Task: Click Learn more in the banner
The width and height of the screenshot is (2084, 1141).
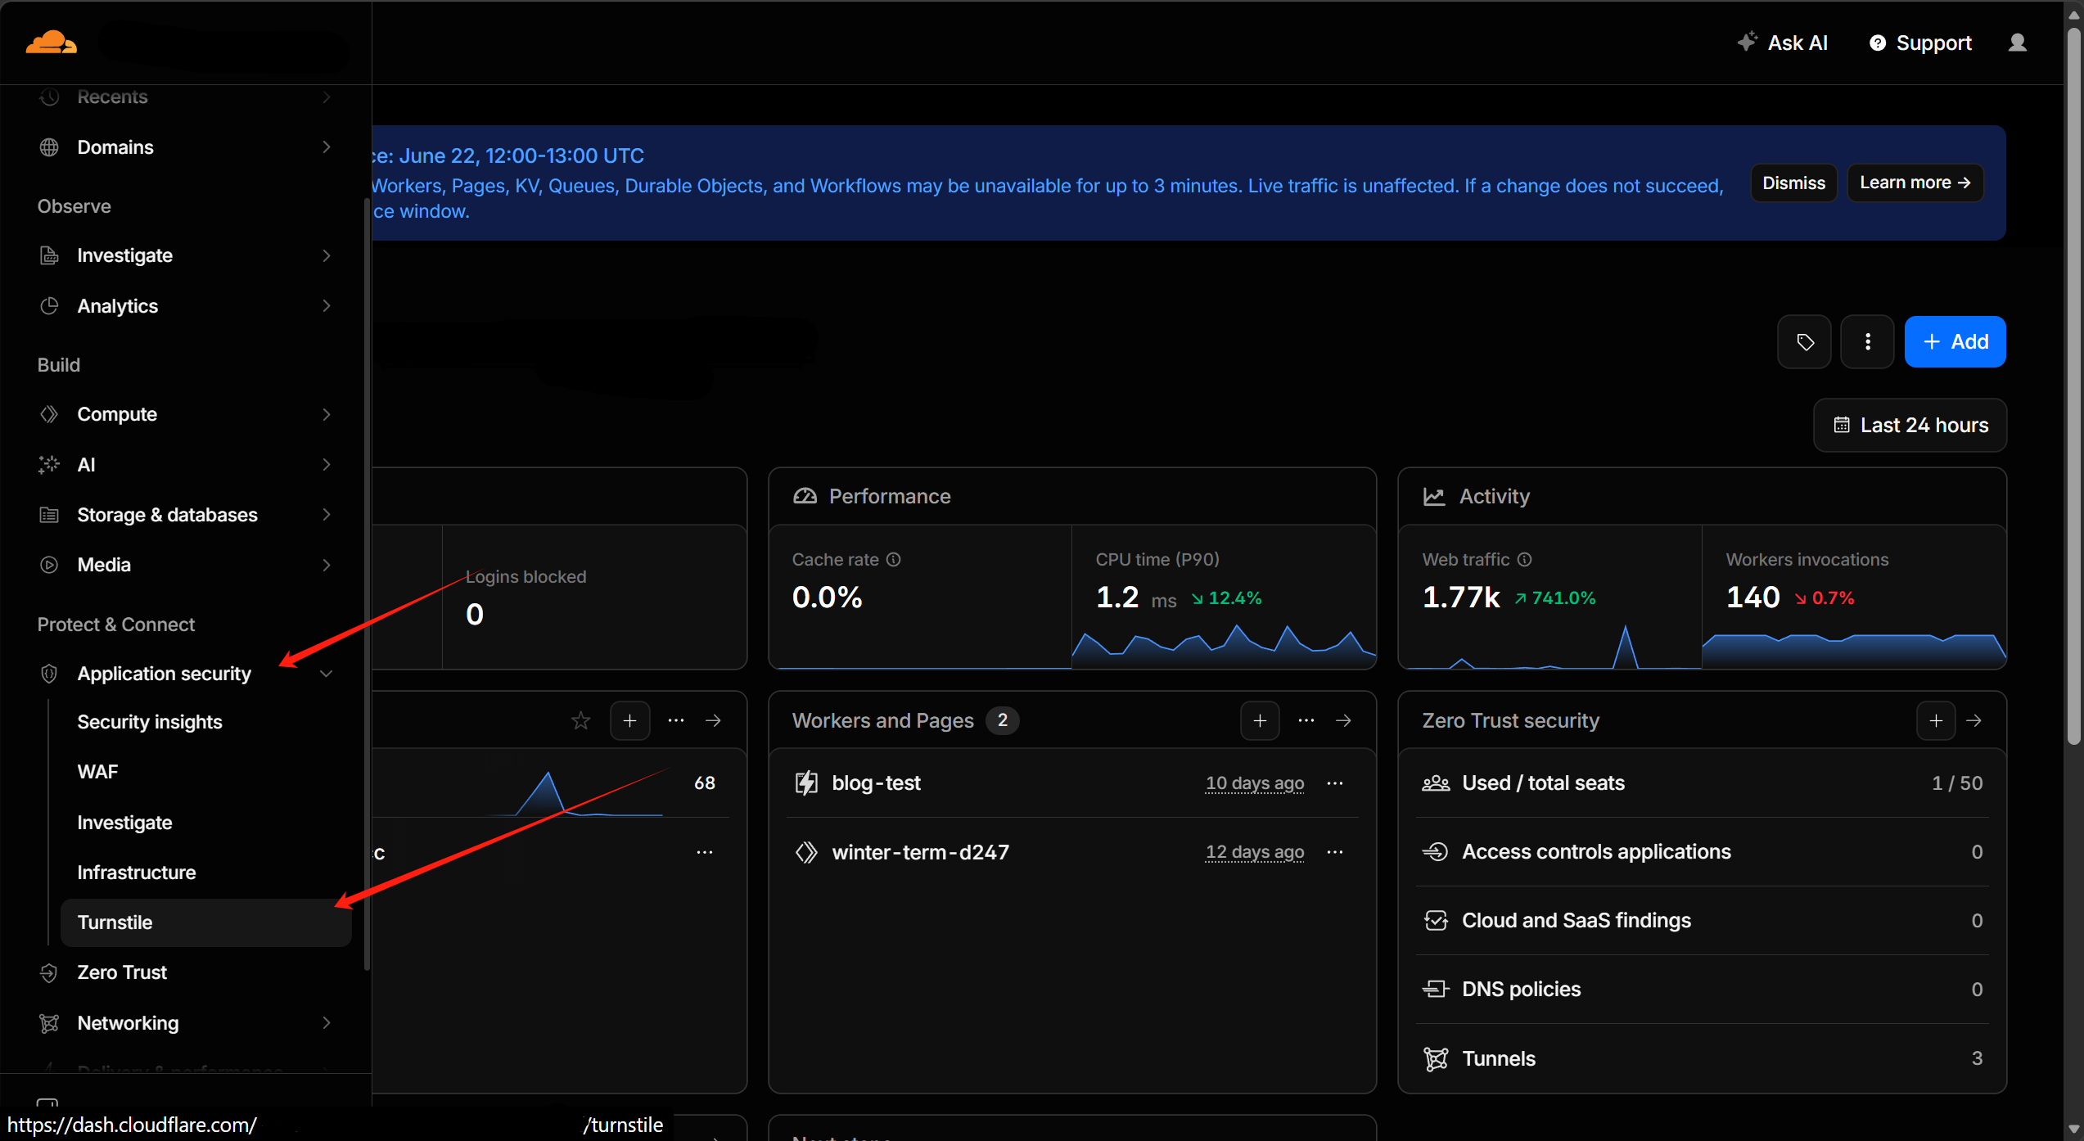Action: point(1915,183)
